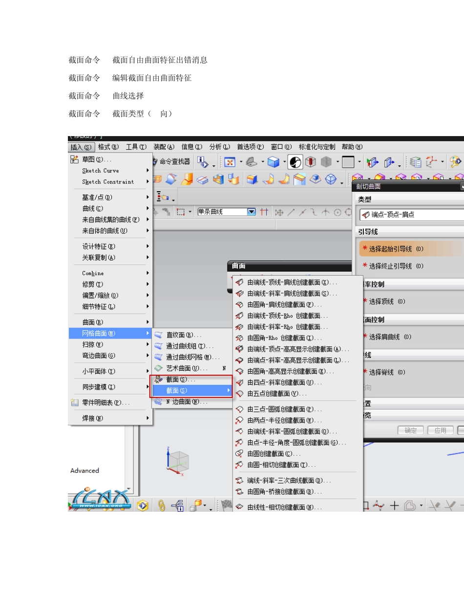The image size is (464, 600).
Task: Expand the 曲线(C) submenu
Action: tap(110, 208)
